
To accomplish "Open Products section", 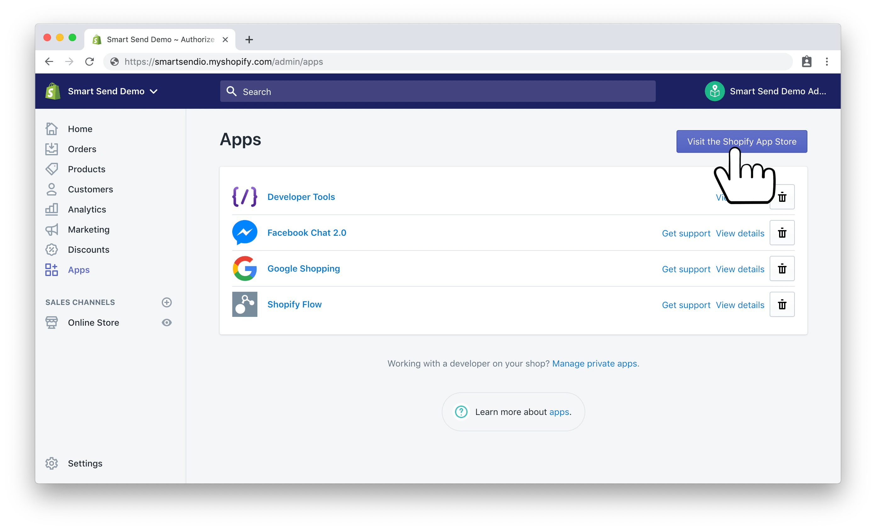I will pos(87,169).
